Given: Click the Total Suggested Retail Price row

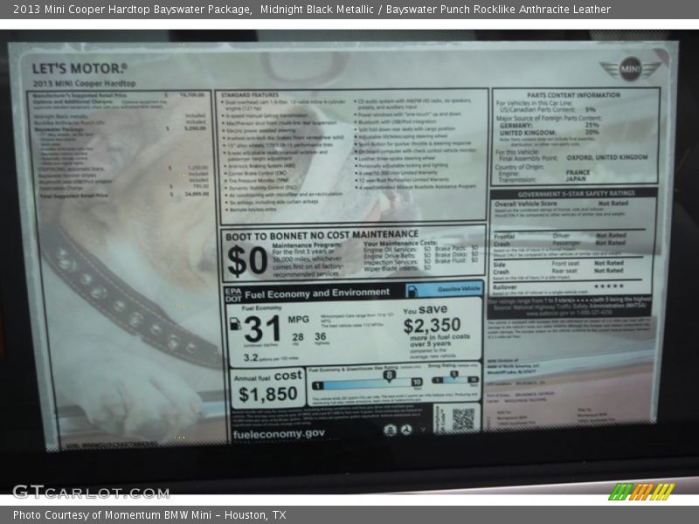Looking at the screenshot, I should (124, 195).
